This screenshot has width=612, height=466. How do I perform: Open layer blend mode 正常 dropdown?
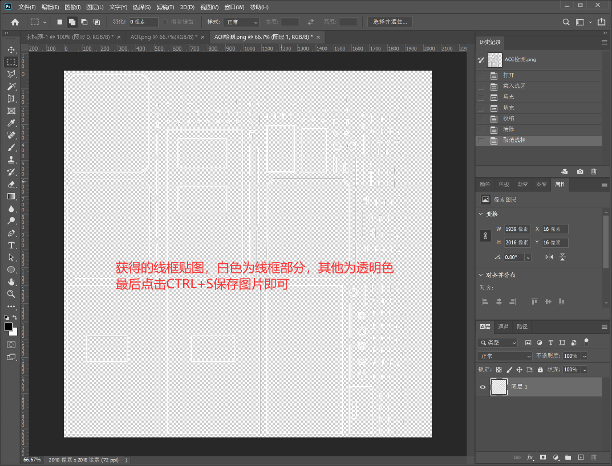505,356
